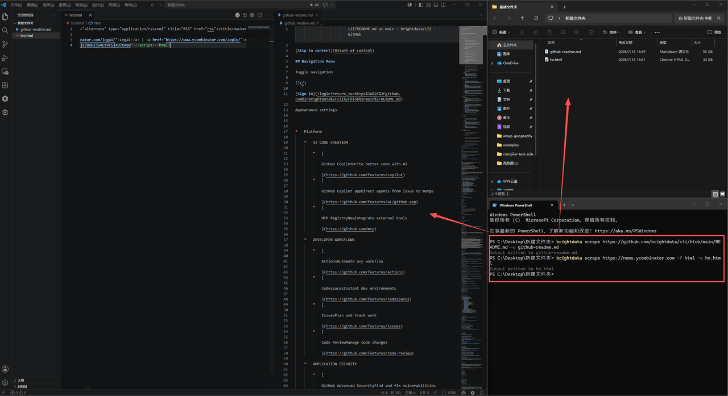Viewport: 728px width, 396px height.
Task: Open 桌面 in File Explorer quick access
Action: coord(506,81)
